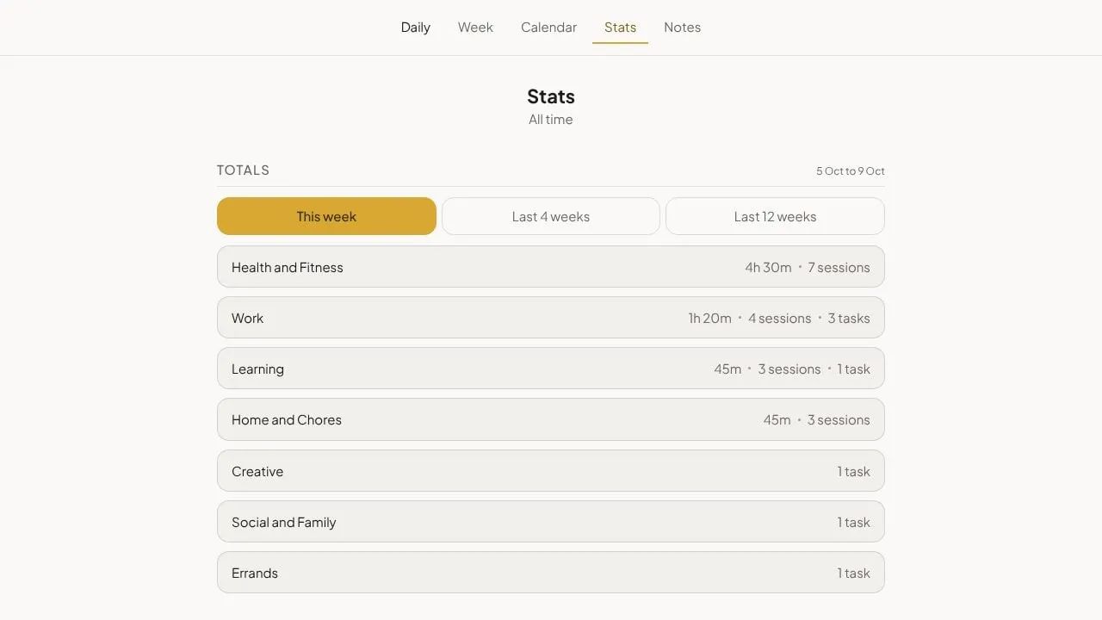The width and height of the screenshot is (1102, 620).
Task: Select the Stats tab
Action: pos(620,28)
